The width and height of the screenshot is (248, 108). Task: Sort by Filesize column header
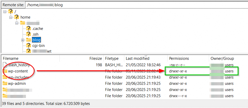95,59
